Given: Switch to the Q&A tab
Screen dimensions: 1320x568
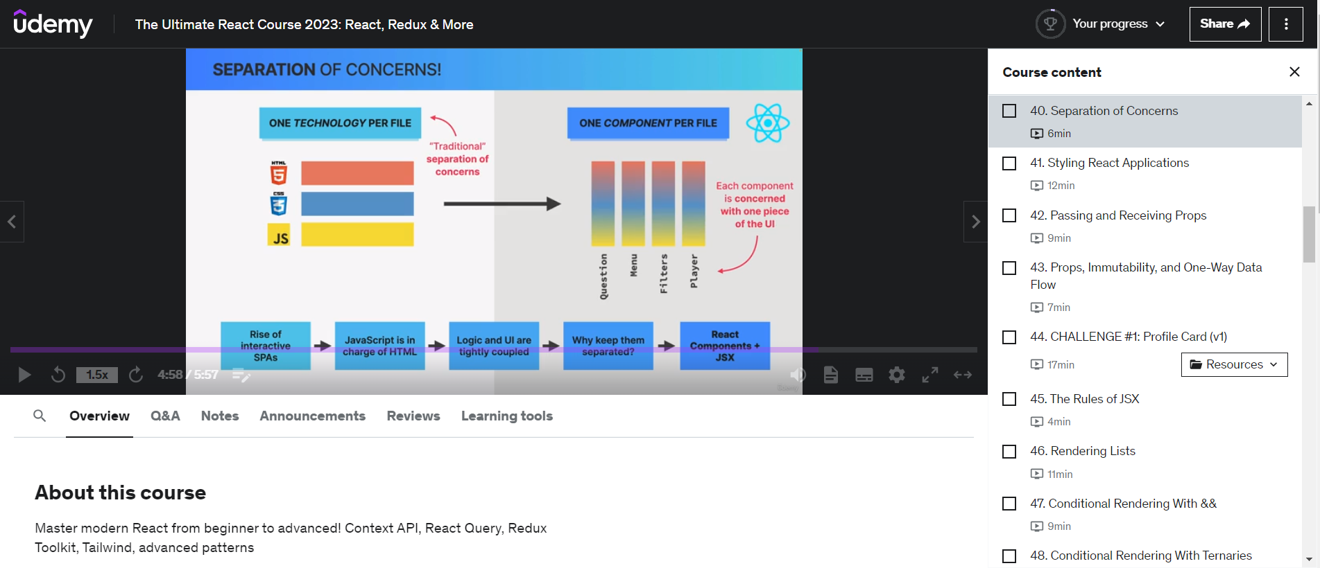Looking at the screenshot, I should coord(165,416).
